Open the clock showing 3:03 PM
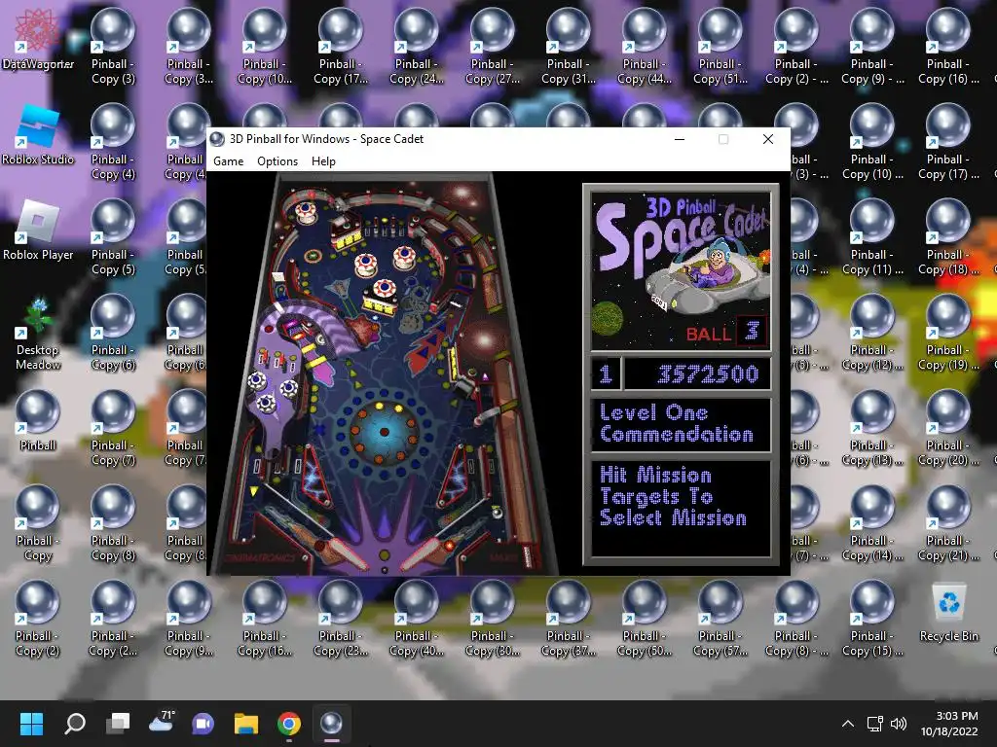The height and width of the screenshot is (747, 997). 949,724
